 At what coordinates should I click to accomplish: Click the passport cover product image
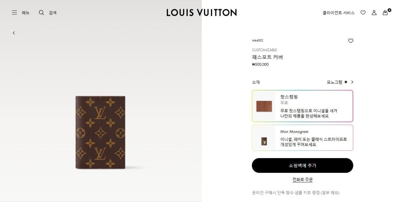[100, 132]
